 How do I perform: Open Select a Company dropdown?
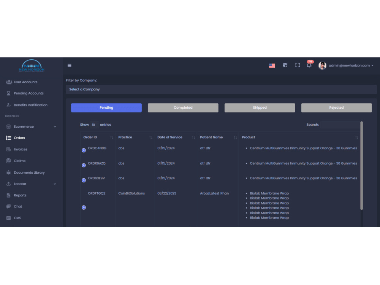coord(221,89)
